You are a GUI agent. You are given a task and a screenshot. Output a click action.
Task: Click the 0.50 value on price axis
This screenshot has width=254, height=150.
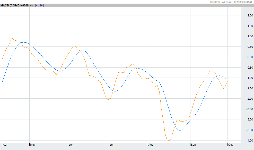[x=250, y=47]
